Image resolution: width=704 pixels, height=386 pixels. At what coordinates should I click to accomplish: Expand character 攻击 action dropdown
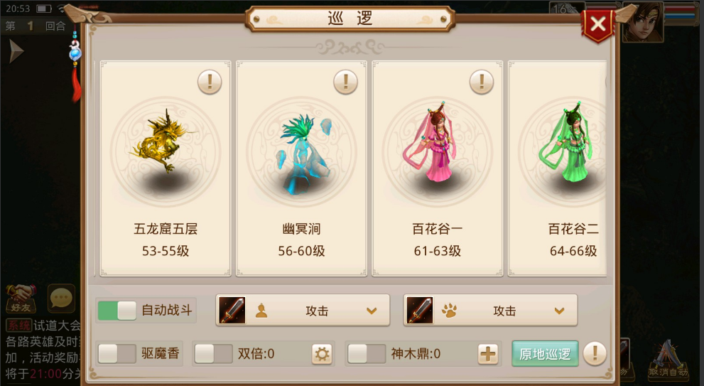click(303, 311)
